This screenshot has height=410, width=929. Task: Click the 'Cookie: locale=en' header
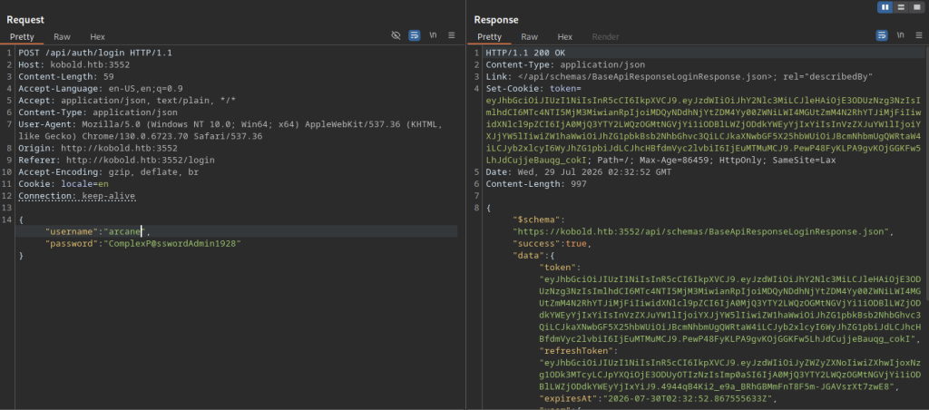click(x=64, y=183)
